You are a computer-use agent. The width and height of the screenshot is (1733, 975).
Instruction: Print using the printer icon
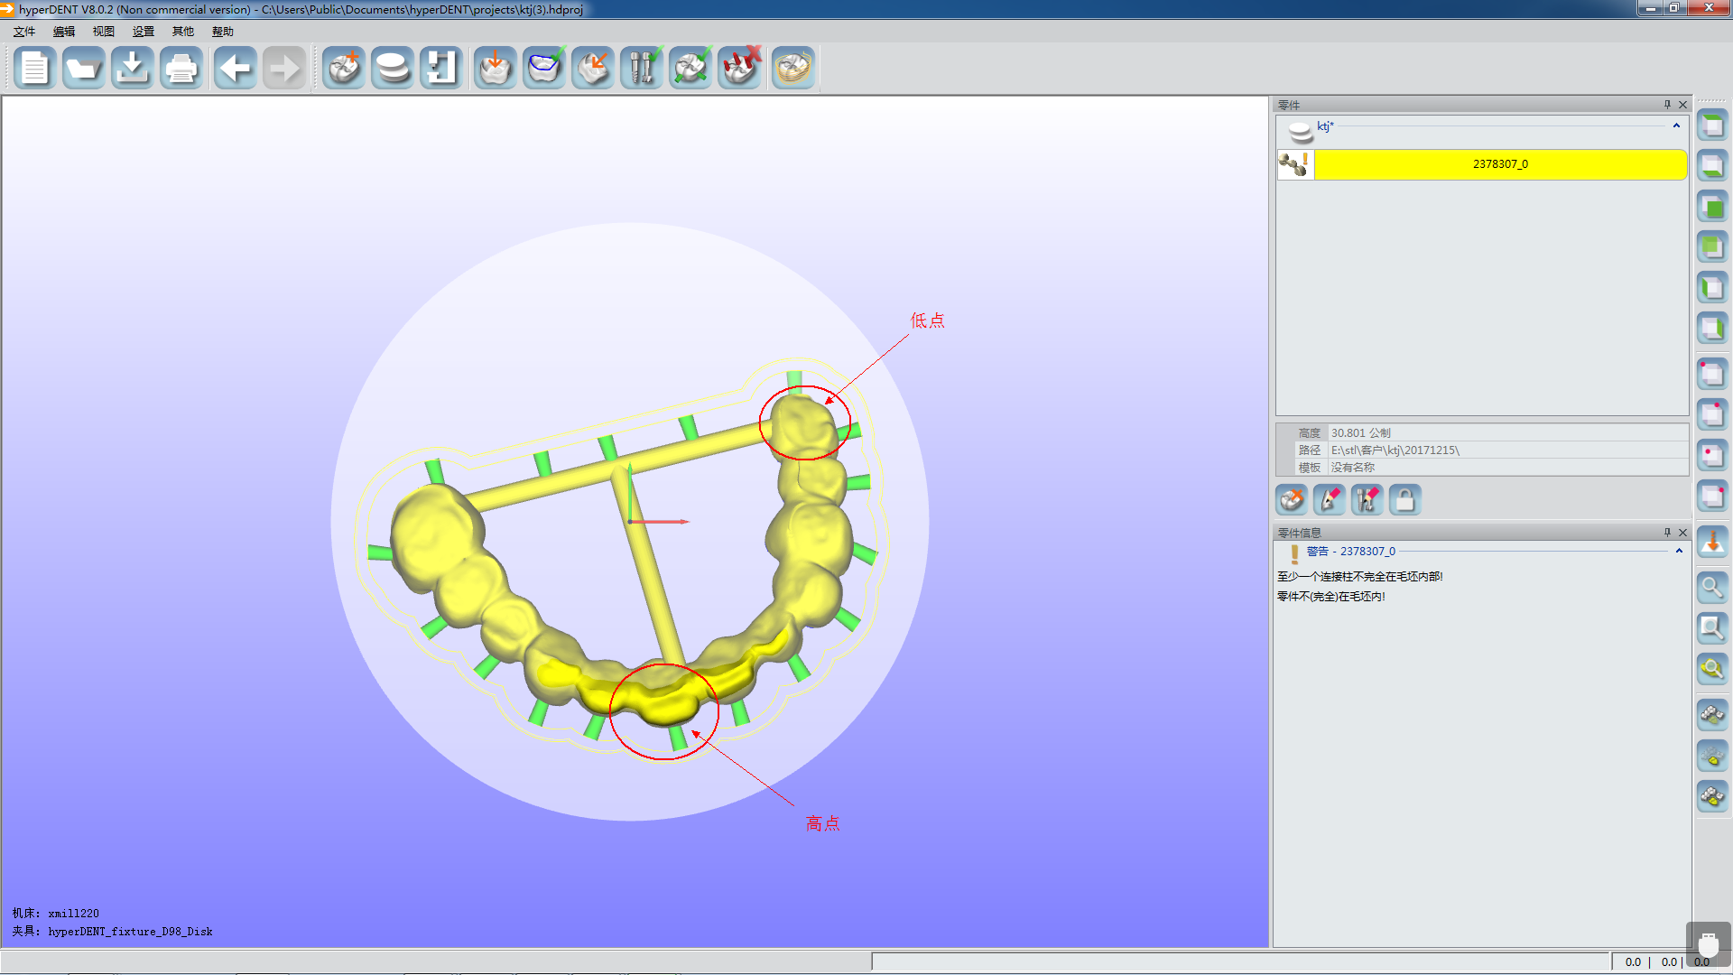(181, 69)
